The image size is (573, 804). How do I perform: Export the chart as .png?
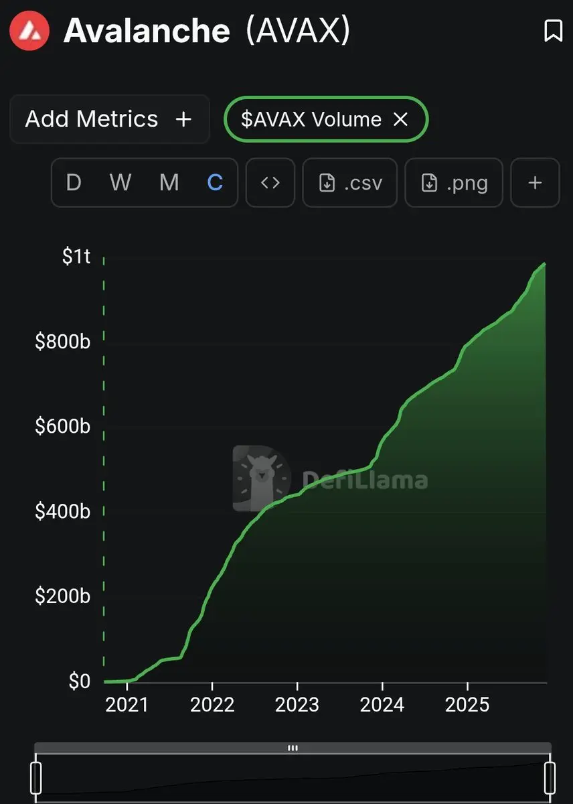click(453, 182)
